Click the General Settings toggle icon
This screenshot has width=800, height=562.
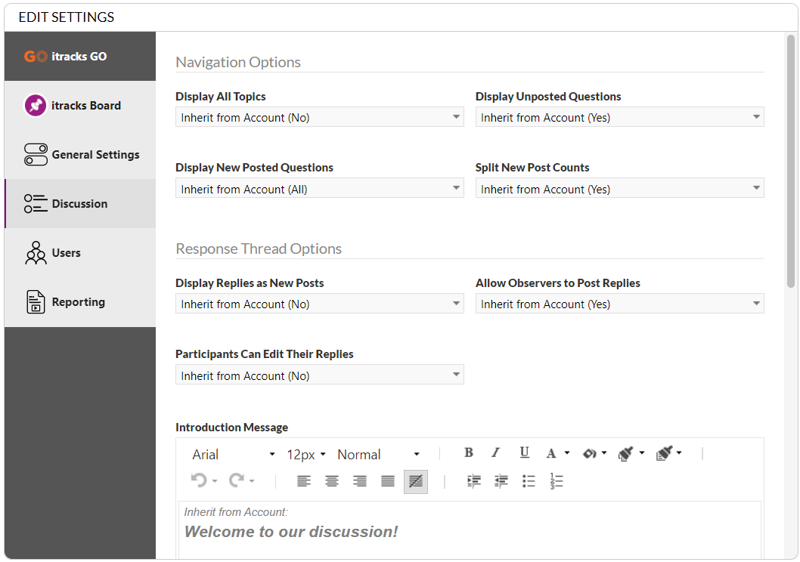coord(36,154)
